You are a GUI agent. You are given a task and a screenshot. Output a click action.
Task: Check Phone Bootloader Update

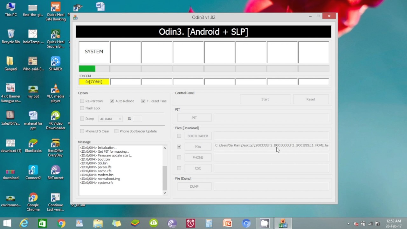pos(116,131)
